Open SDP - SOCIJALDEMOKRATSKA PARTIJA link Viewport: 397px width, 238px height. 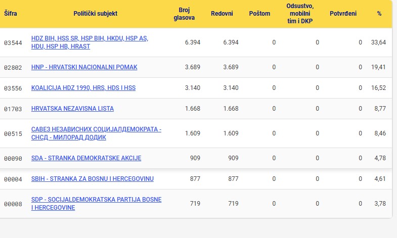point(96,203)
